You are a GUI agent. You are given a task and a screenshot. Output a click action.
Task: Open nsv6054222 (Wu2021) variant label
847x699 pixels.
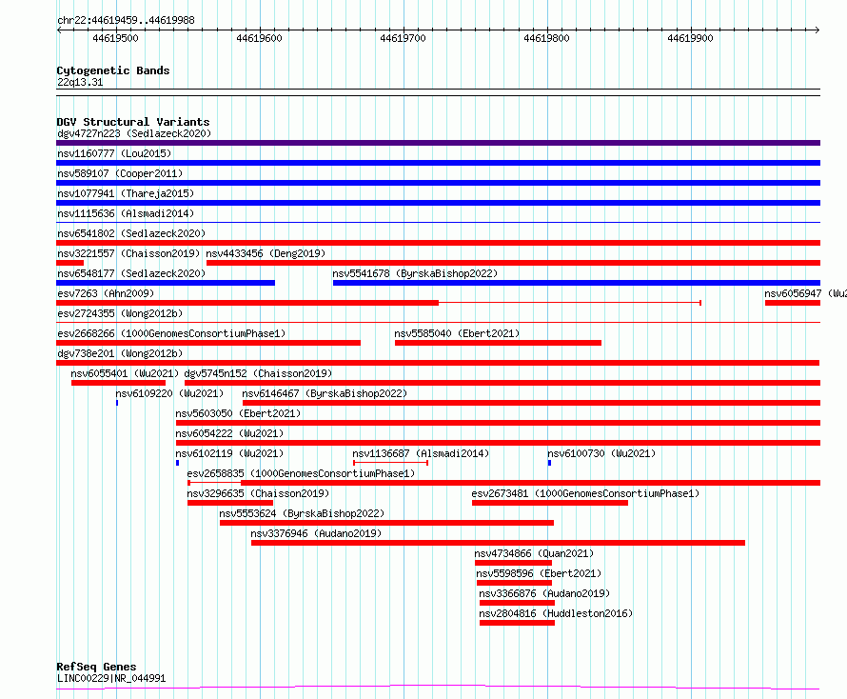point(229,433)
